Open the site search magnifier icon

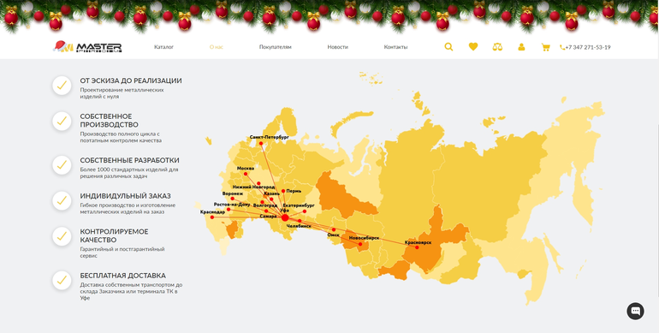coord(448,47)
